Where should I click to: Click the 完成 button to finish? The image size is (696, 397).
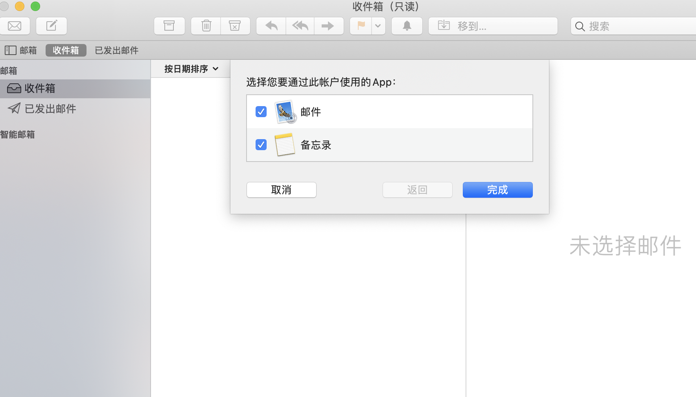click(x=497, y=190)
